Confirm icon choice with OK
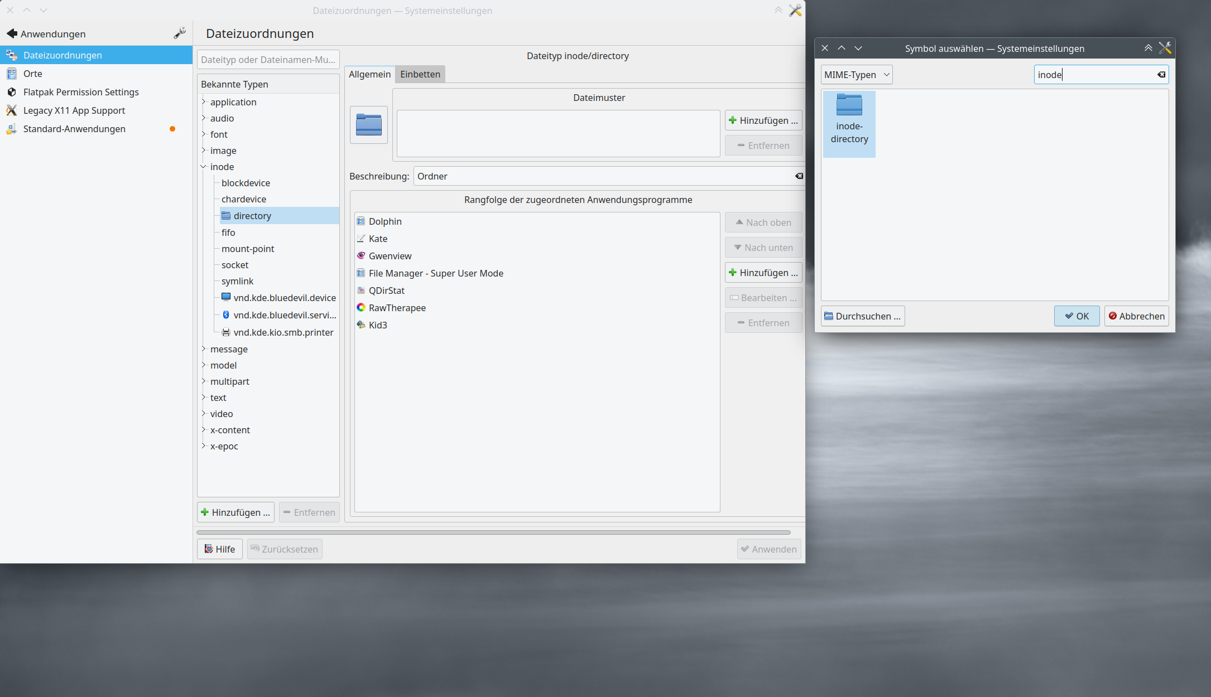The width and height of the screenshot is (1211, 697). point(1077,316)
